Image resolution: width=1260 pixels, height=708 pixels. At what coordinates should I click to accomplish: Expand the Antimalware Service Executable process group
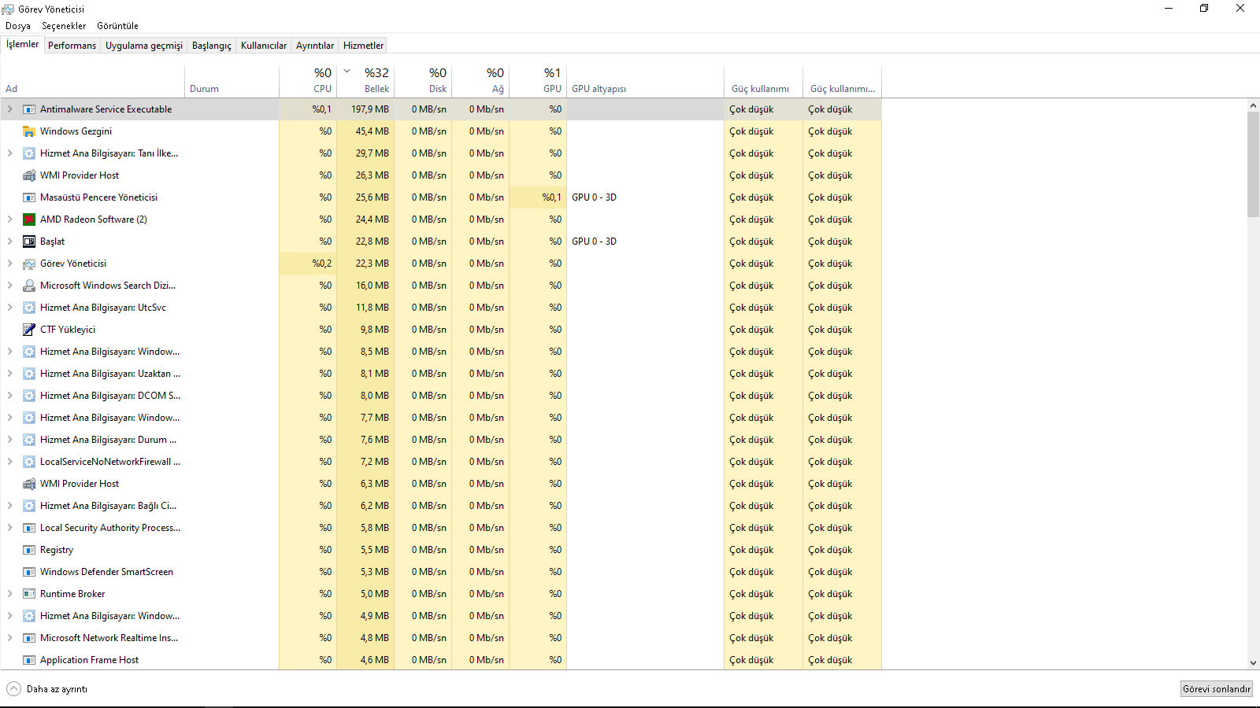point(9,109)
